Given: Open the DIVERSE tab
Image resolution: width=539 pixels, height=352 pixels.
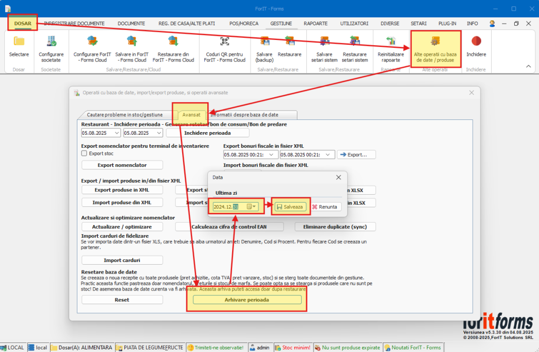Looking at the screenshot, I should pyautogui.click(x=390, y=23).
